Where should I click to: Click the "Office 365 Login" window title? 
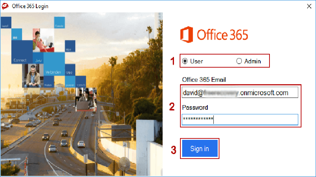(x=30, y=6)
